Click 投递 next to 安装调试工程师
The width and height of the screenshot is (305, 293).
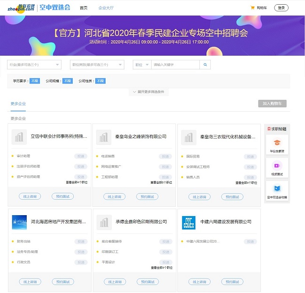[251, 167]
